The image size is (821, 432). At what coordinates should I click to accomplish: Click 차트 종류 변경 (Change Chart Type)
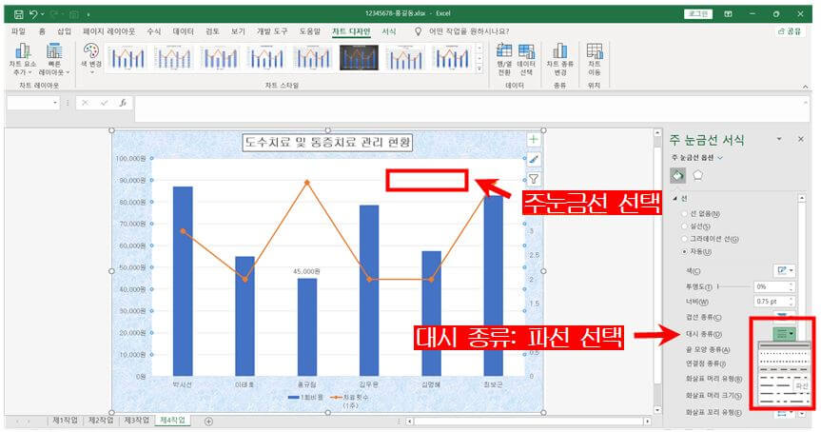(559, 59)
